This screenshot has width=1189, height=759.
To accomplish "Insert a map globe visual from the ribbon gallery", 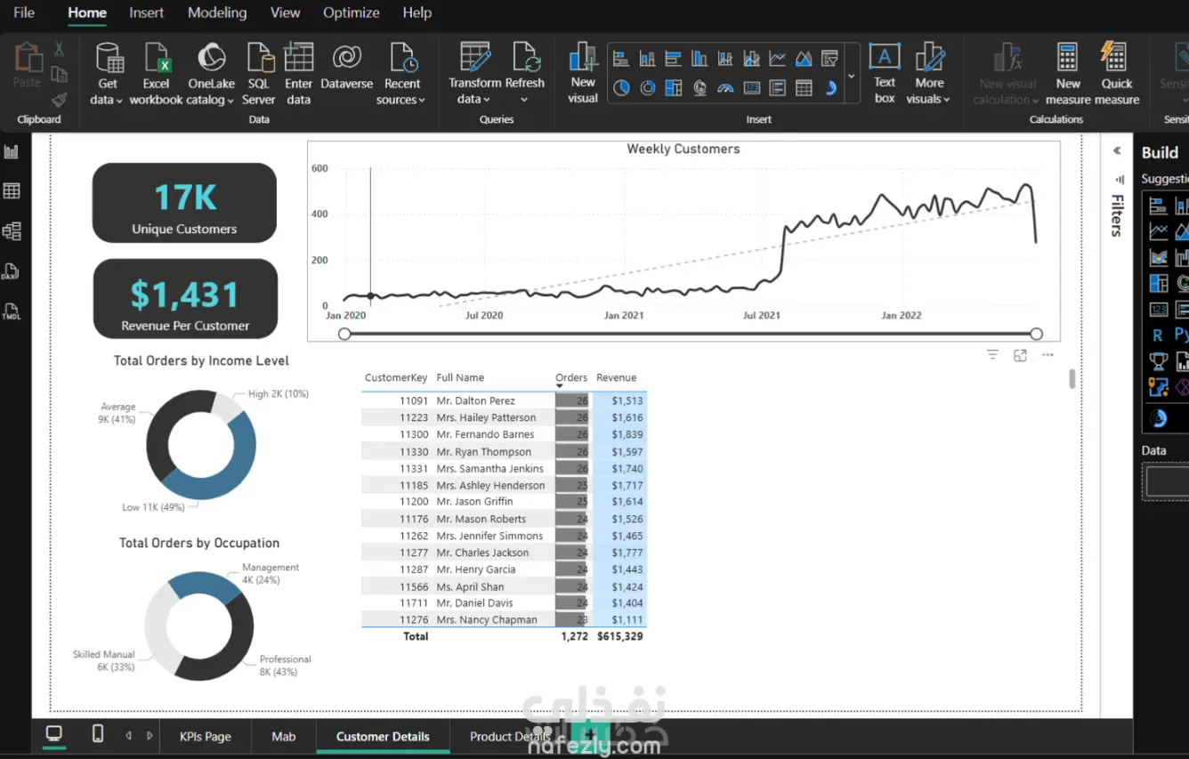I will [700, 87].
